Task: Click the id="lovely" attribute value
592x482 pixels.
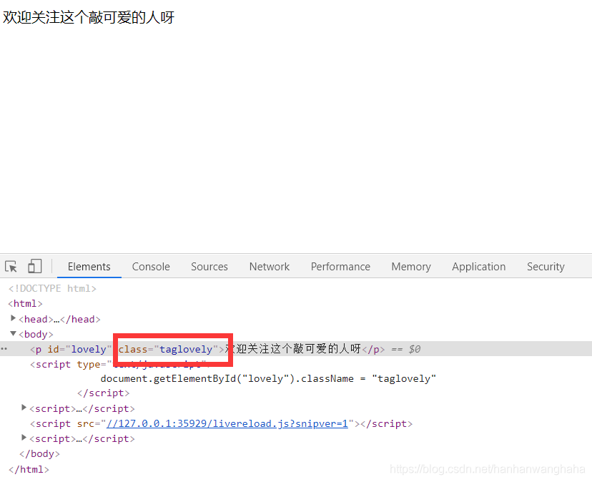Action: (x=89, y=349)
